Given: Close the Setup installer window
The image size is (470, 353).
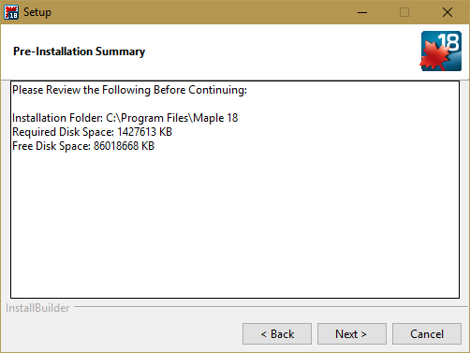Looking at the screenshot, I should [448, 12].
